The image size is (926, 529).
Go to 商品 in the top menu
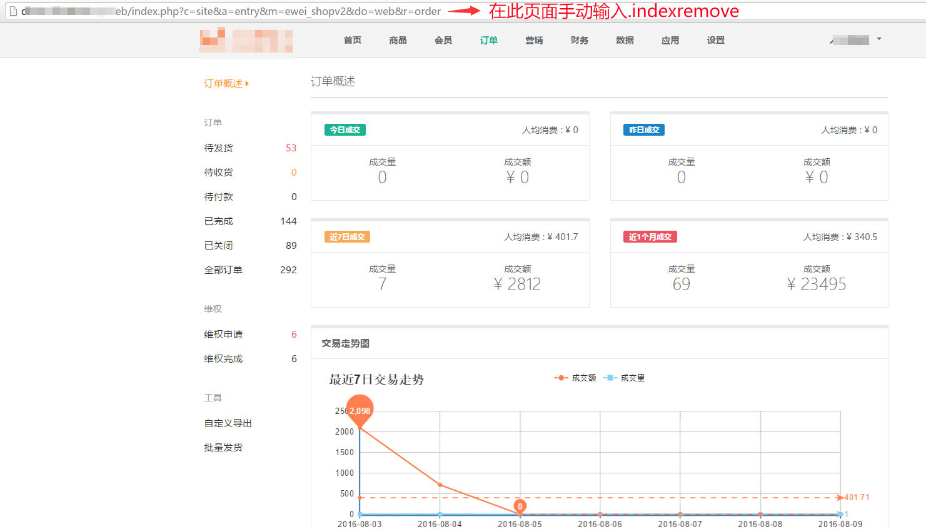click(398, 41)
